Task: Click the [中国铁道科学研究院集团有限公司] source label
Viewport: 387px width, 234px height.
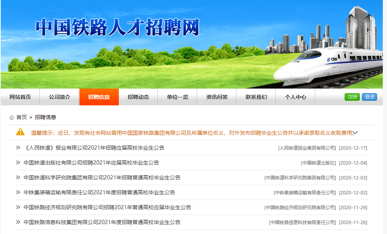Action: point(300,178)
